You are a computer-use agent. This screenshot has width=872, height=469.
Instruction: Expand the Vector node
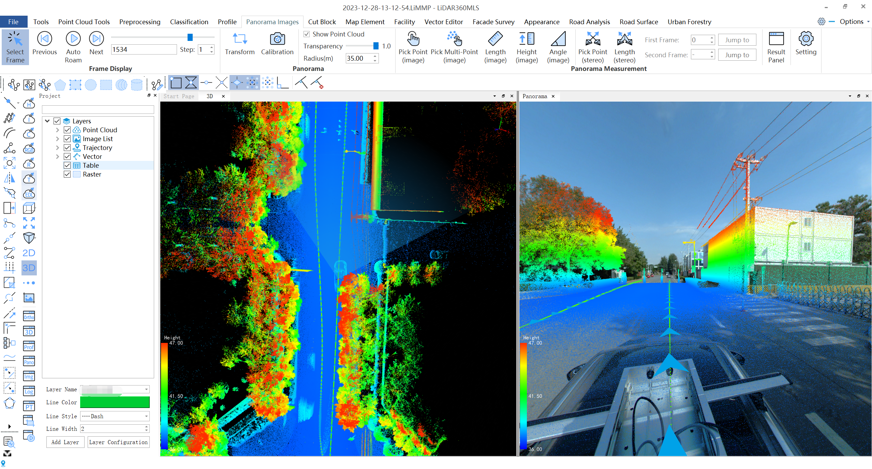pos(58,156)
